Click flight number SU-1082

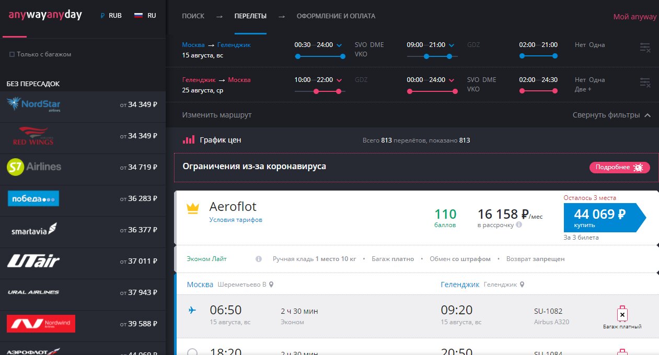click(x=548, y=311)
